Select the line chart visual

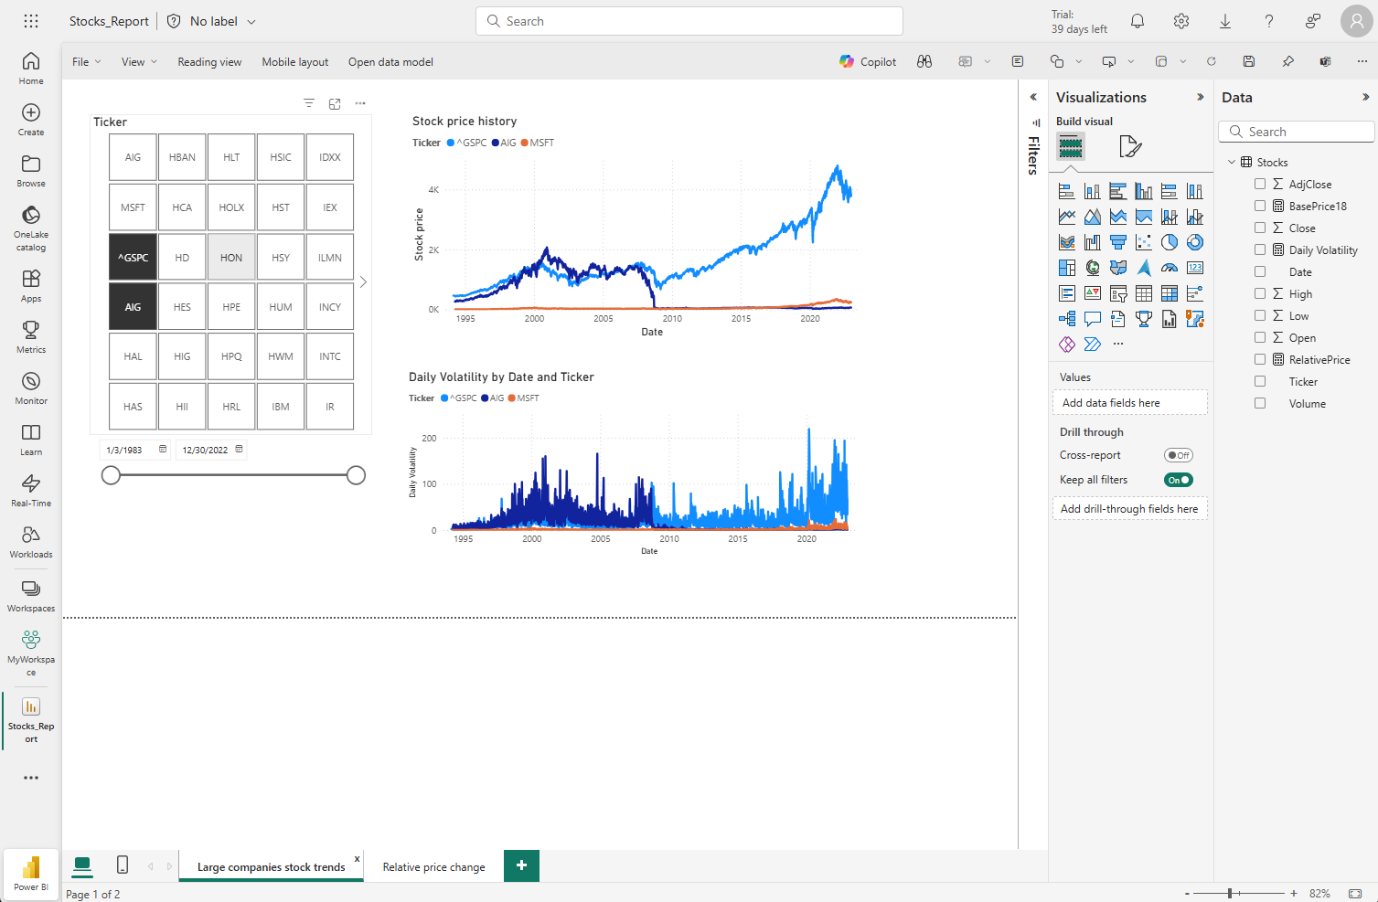tap(1066, 217)
